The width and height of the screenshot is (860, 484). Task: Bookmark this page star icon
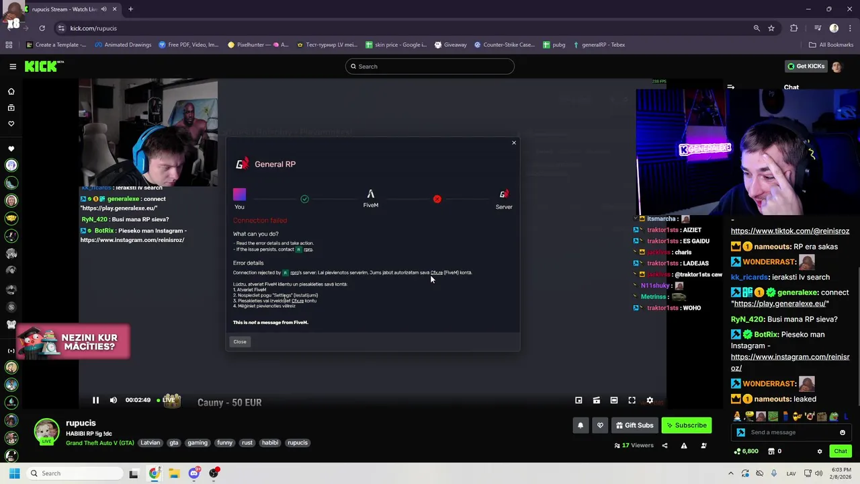[771, 28]
